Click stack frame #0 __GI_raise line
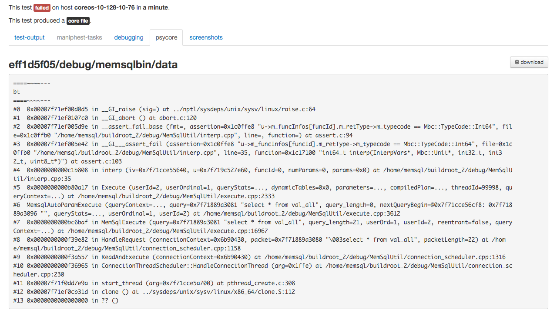 164,110
